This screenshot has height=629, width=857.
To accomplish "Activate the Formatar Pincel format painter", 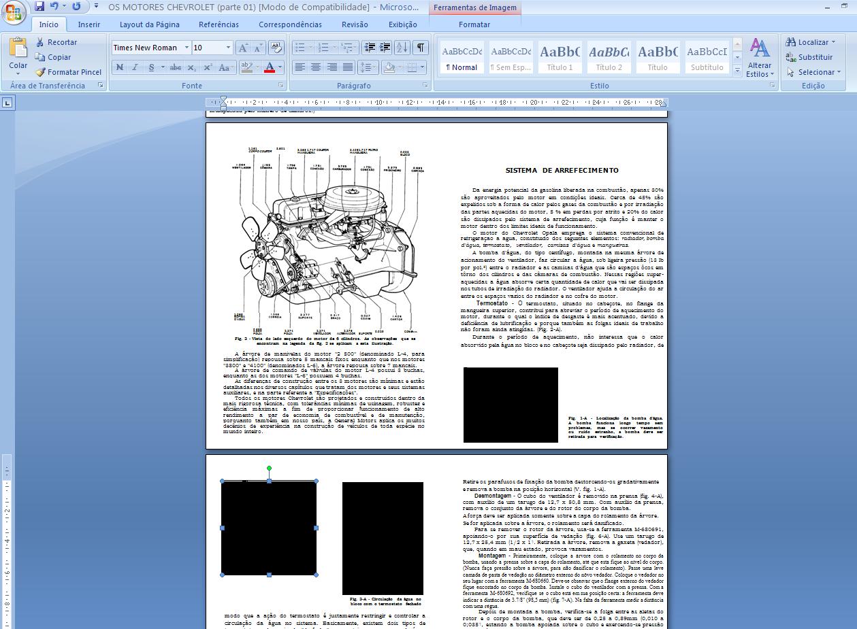I will coord(69,72).
